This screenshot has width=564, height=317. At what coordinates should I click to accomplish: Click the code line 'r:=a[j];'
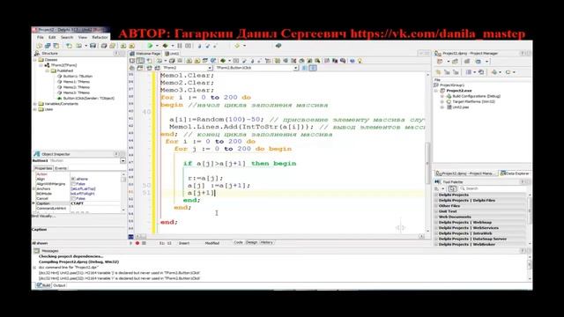click(x=205, y=178)
